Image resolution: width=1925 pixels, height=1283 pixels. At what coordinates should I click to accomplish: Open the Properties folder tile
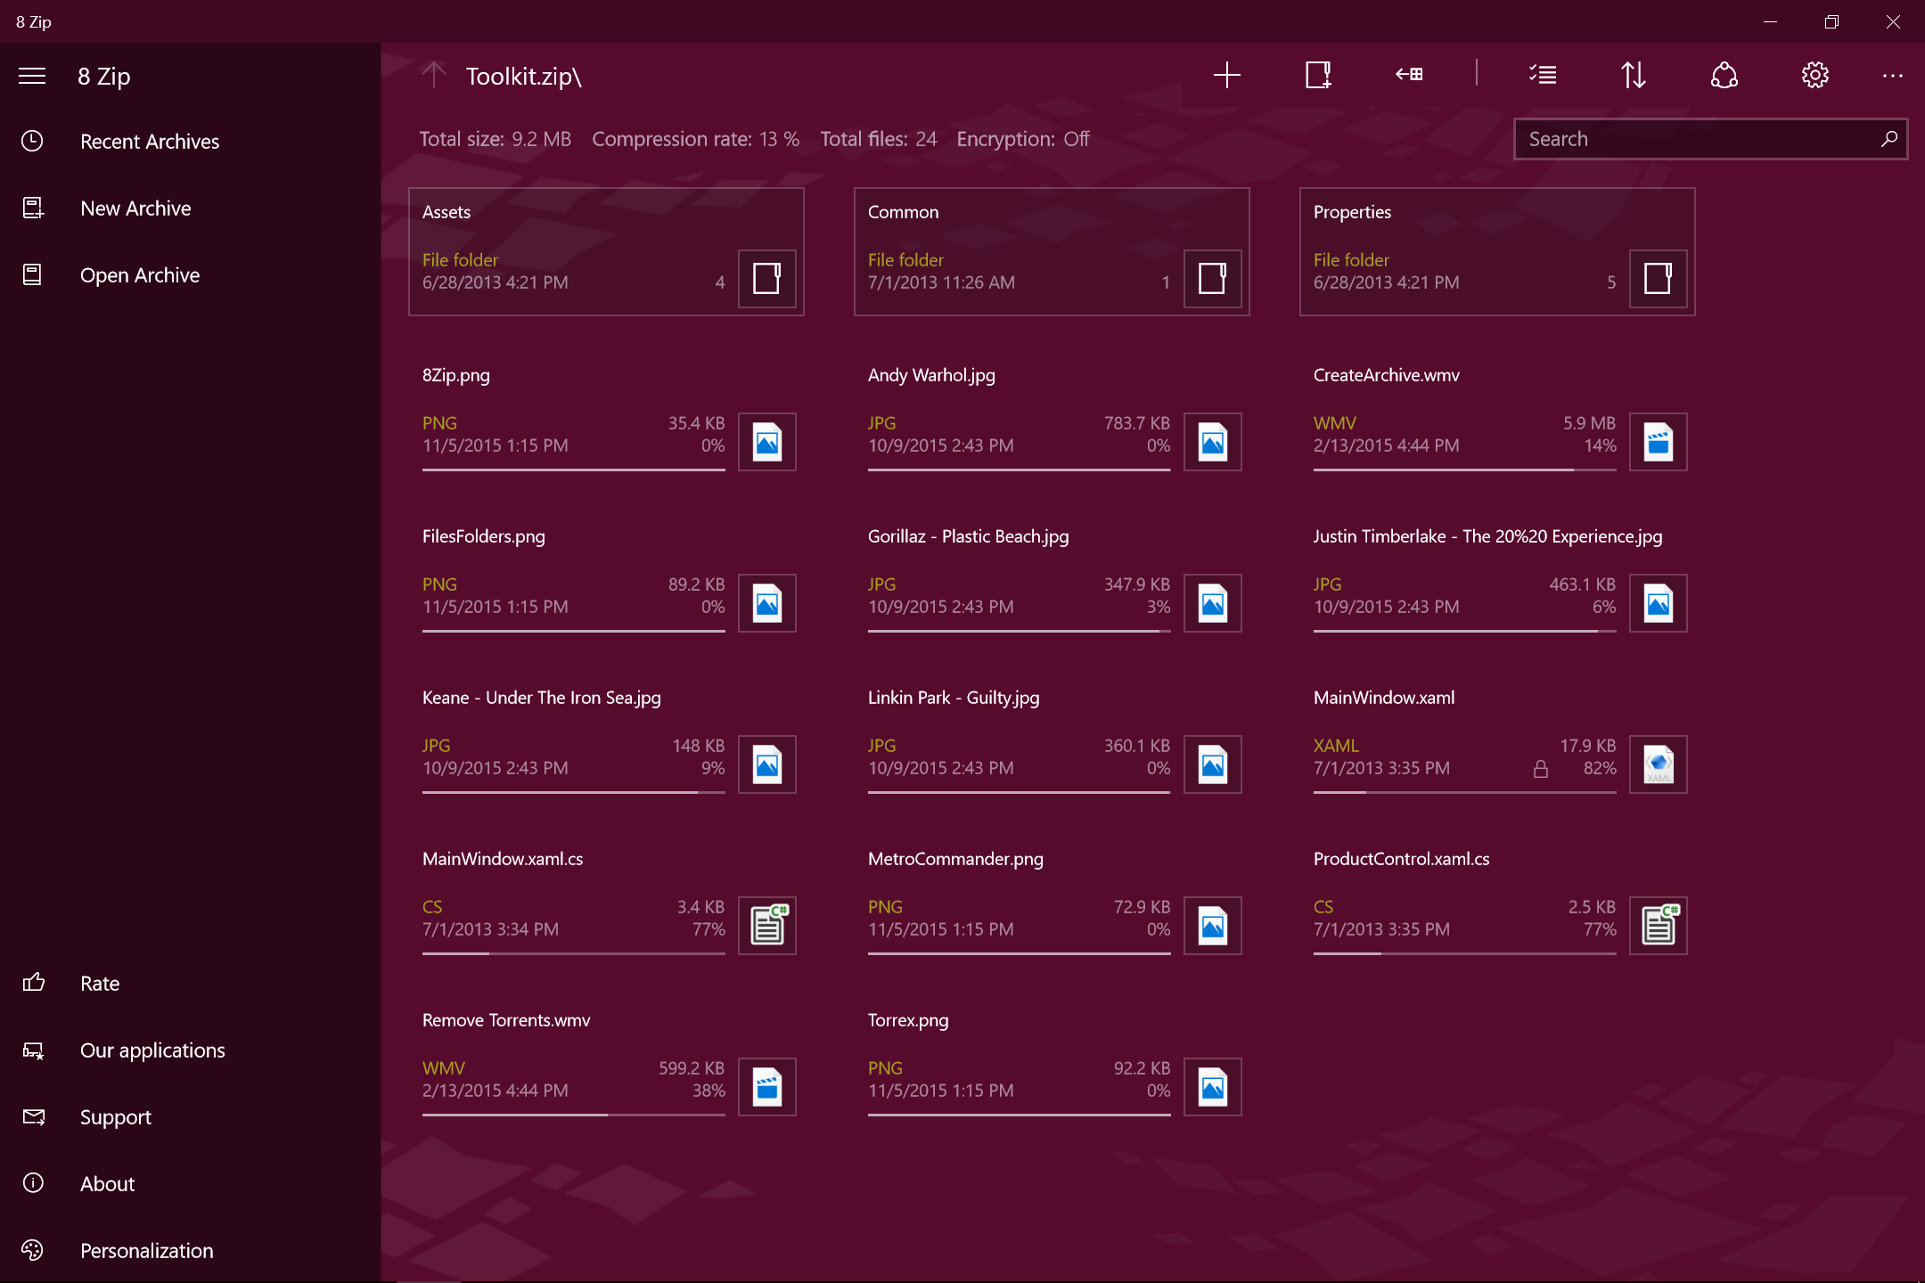click(x=1497, y=251)
